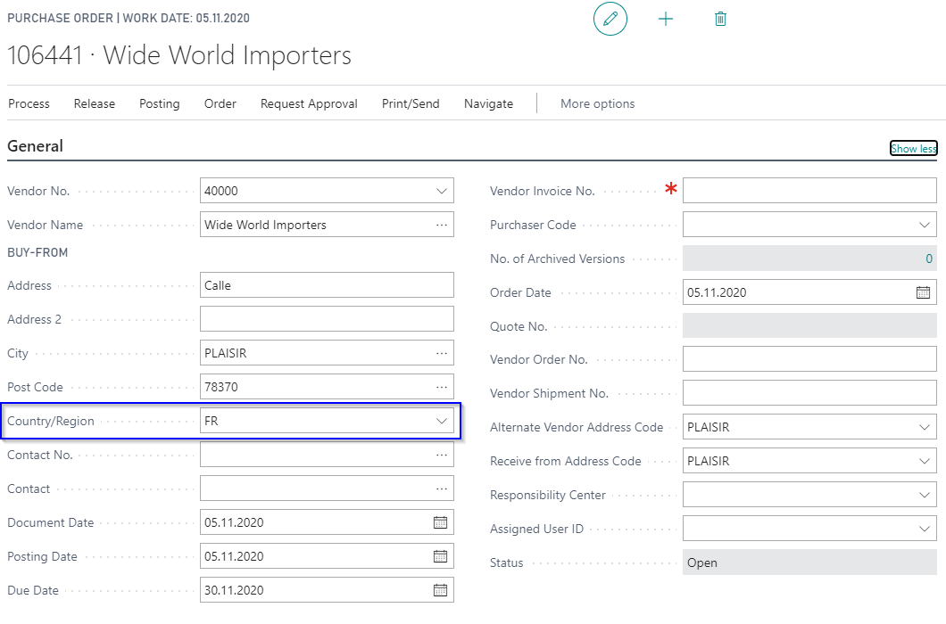Open the Document Date calendar picker
The height and width of the screenshot is (624, 946).
[x=440, y=522]
